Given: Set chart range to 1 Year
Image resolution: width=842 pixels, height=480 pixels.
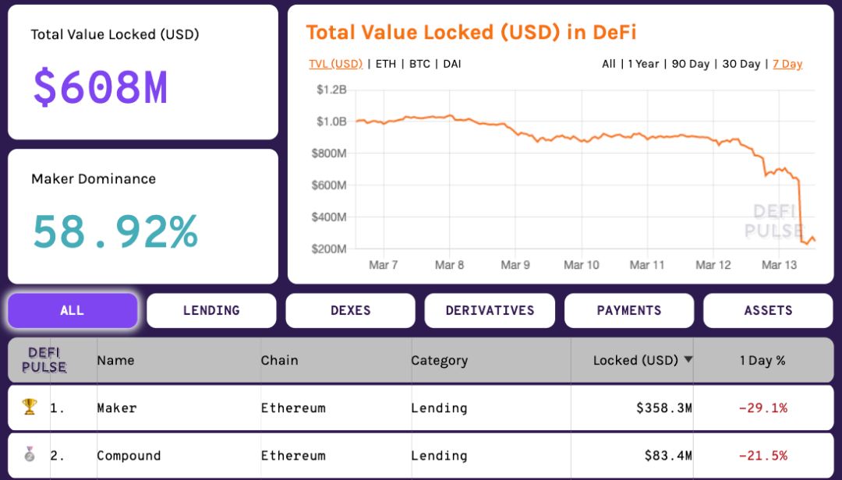Looking at the screenshot, I should pyautogui.click(x=643, y=64).
